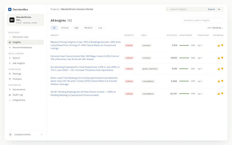This screenshot has width=232, height=145.
Task: Expand the WanderBricks project switcher chevron
Action: click(x=39, y=20)
